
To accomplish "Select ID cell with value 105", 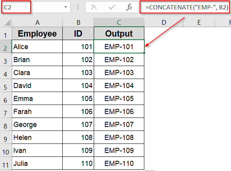I will pos(78,99).
